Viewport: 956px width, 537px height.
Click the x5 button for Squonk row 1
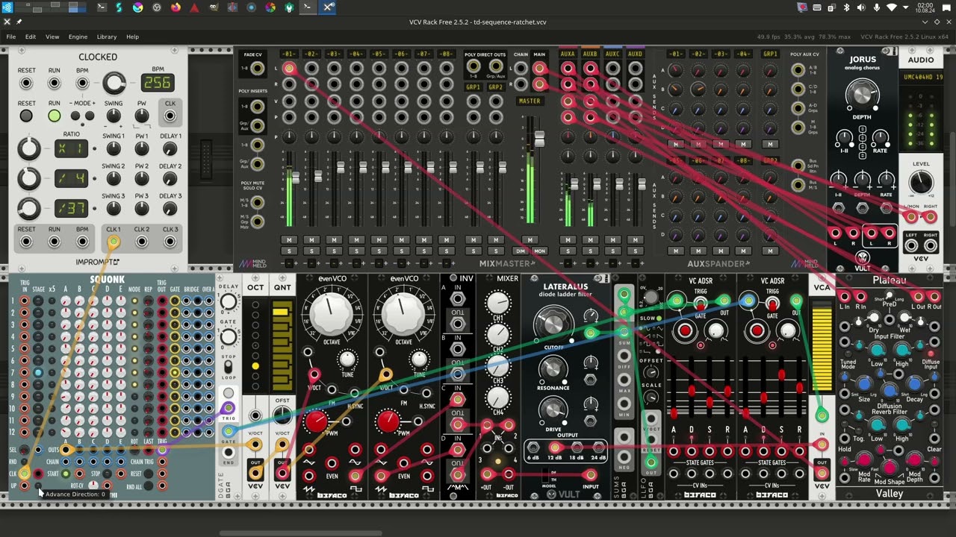(52, 301)
